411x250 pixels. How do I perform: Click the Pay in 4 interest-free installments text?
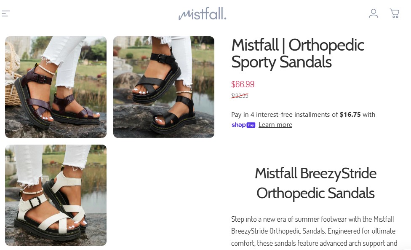[284, 115]
